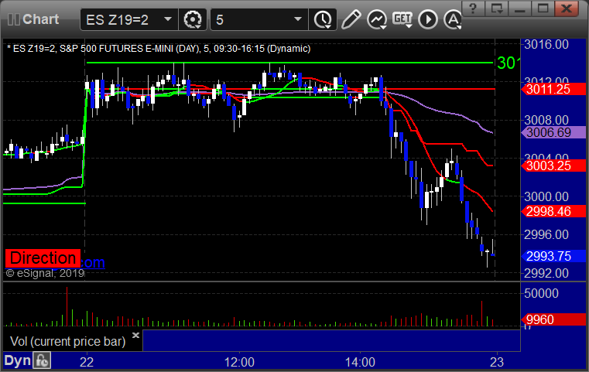
Task: Expand the ES Z19=2 symbol dropdown
Action: coord(168,19)
